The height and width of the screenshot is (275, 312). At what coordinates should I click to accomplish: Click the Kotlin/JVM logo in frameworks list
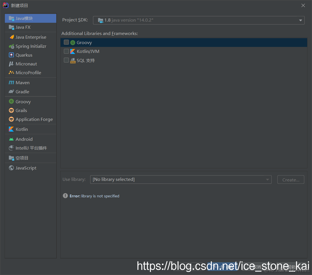coord(73,51)
